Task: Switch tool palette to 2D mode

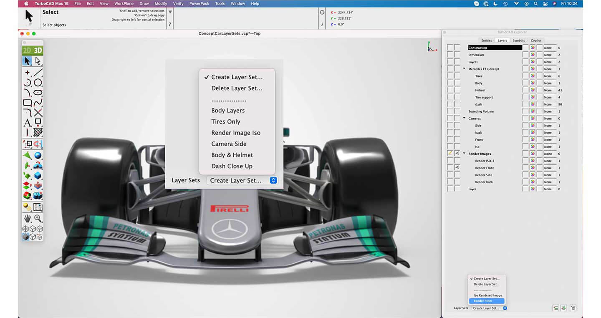Action: (x=27, y=50)
